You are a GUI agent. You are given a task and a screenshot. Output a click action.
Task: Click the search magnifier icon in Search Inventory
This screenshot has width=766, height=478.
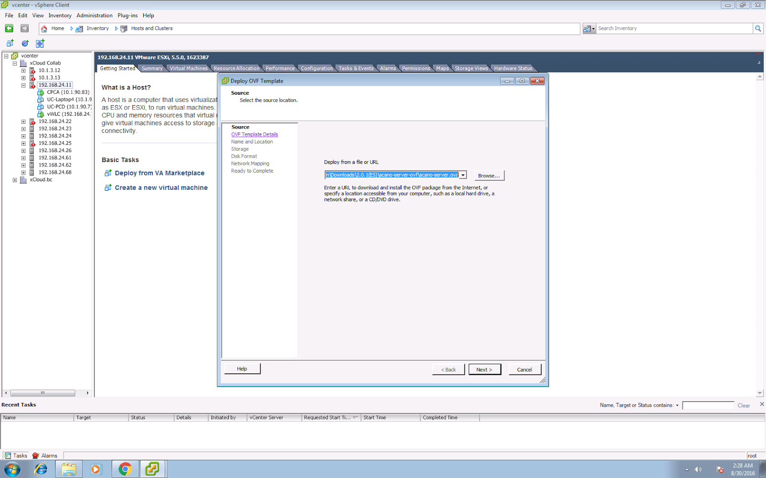pyautogui.click(x=758, y=28)
